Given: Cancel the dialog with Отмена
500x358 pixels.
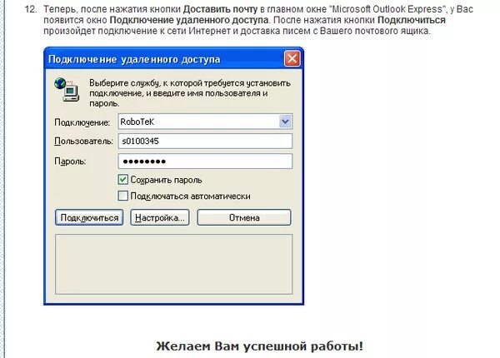Looking at the screenshot, I should click(x=244, y=217).
